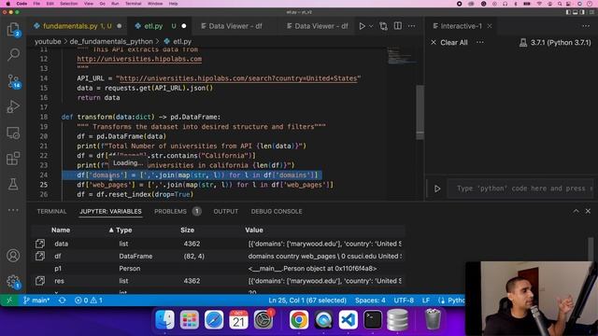Sort variables by Size column
The width and height of the screenshot is (598, 336).
coord(187,231)
